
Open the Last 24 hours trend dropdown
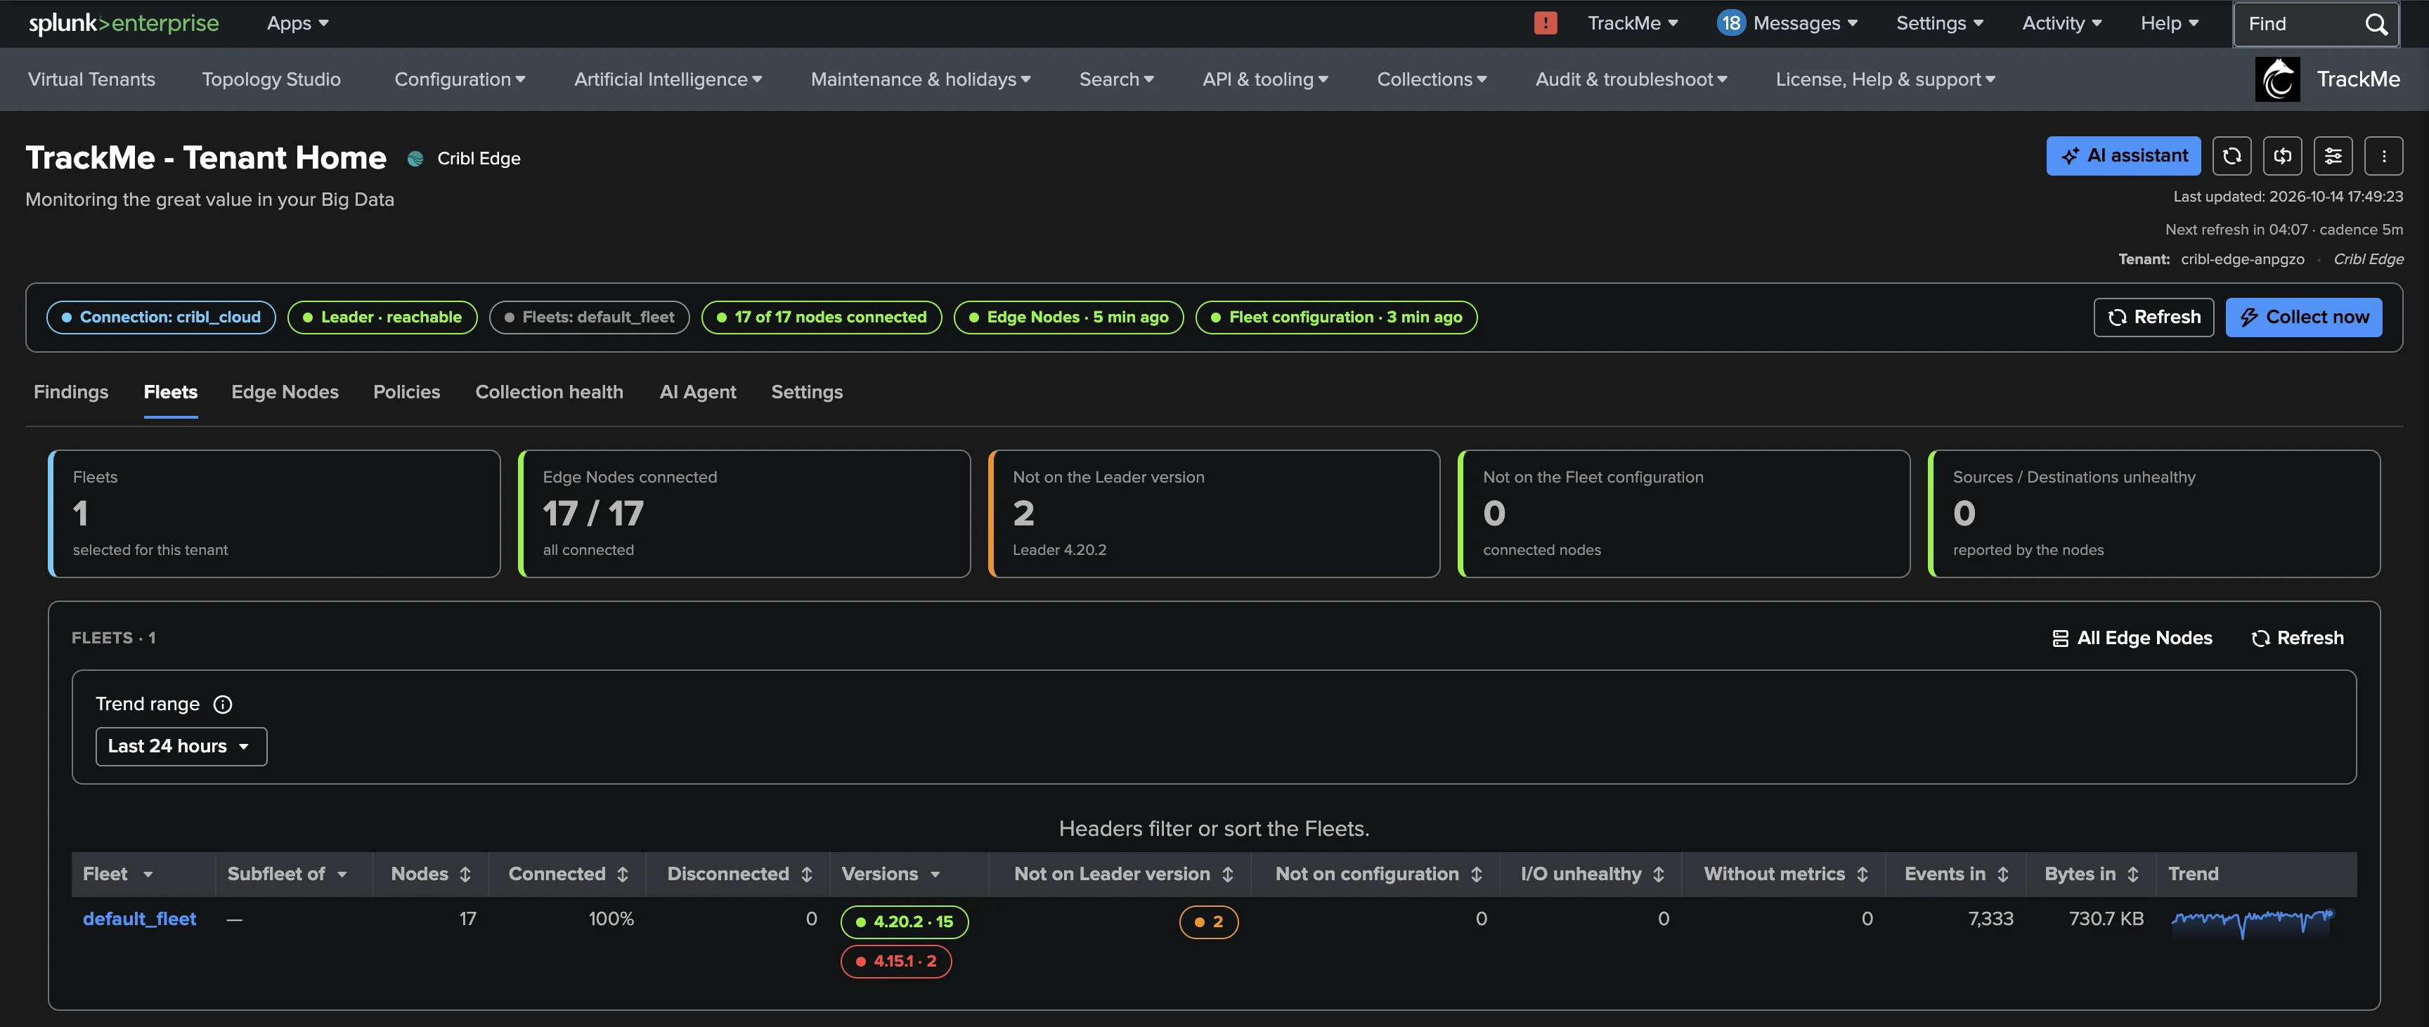pyautogui.click(x=181, y=746)
